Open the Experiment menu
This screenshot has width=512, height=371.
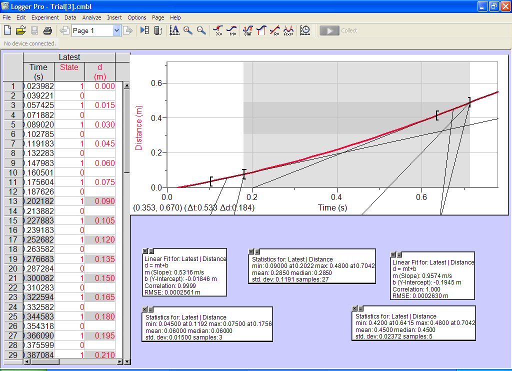[x=45, y=17]
